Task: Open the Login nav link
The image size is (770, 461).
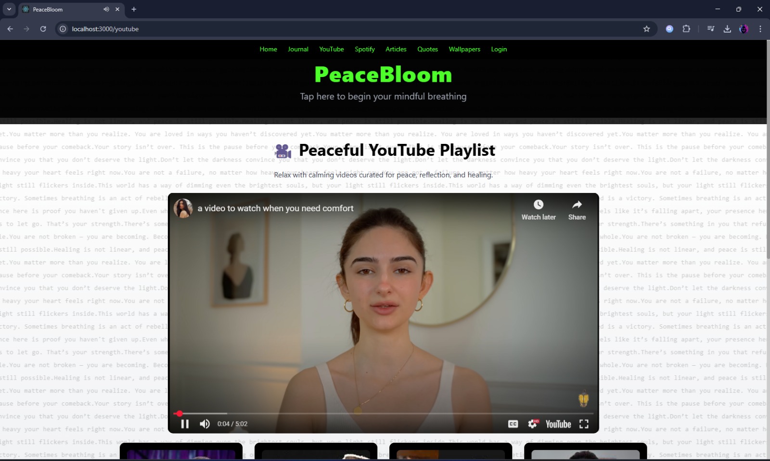Action: coord(499,49)
